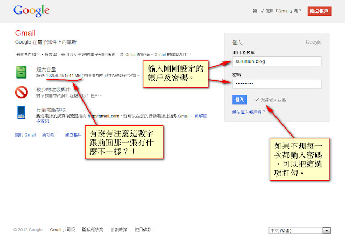
Task: Click the 密碼 password input field
Action: click(x=277, y=83)
